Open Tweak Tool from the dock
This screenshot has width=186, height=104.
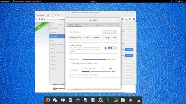123,100
